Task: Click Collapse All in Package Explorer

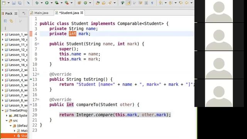Action: [5, 21]
